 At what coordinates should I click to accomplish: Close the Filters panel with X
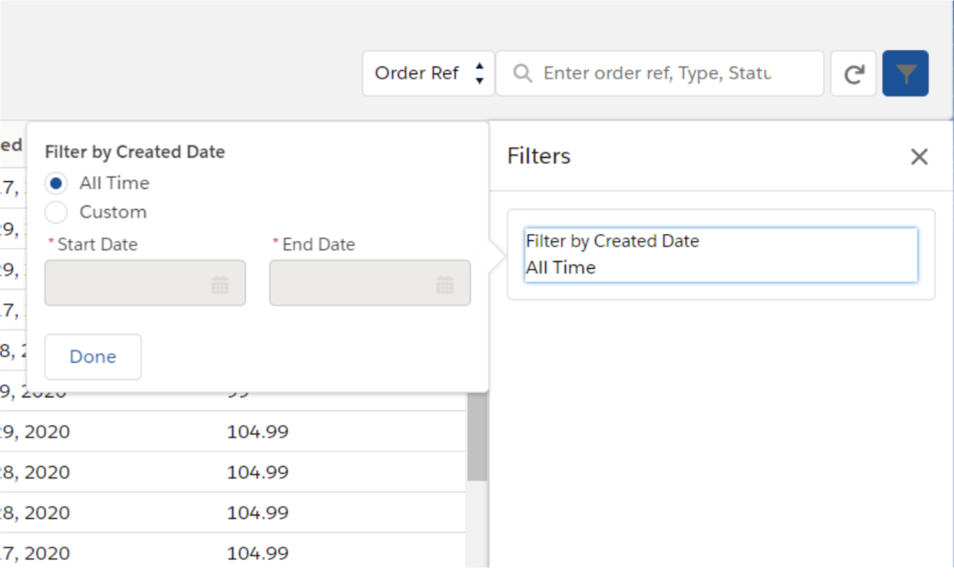919,157
